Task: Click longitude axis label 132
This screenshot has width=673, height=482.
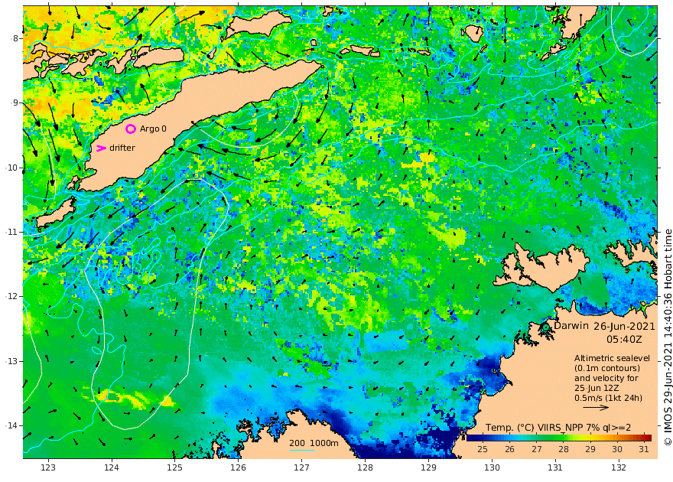Action: pos(619,467)
